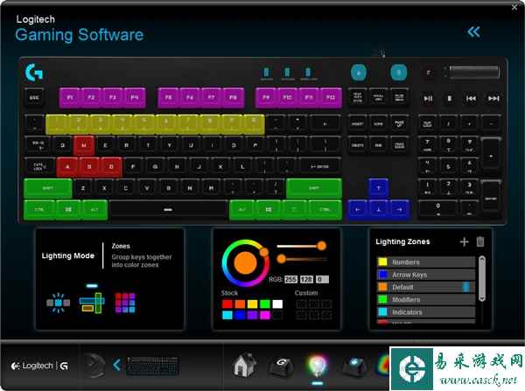The height and width of the screenshot is (391, 525).
Task: Pick the white stock color swatch
Action: (x=277, y=304)
